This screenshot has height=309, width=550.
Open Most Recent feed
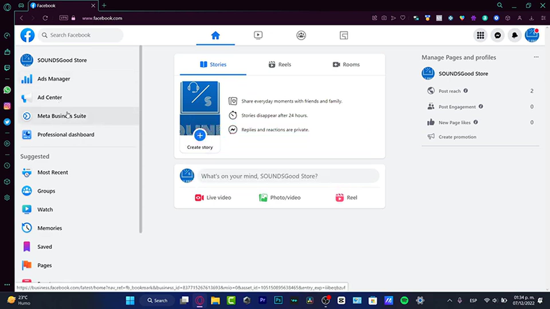click(x=79, y=172)
